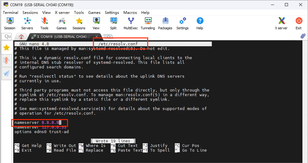Screen dimensions: 308x163
Task: Click the ^W Where Is shortcut
Action: coord(92,146)
